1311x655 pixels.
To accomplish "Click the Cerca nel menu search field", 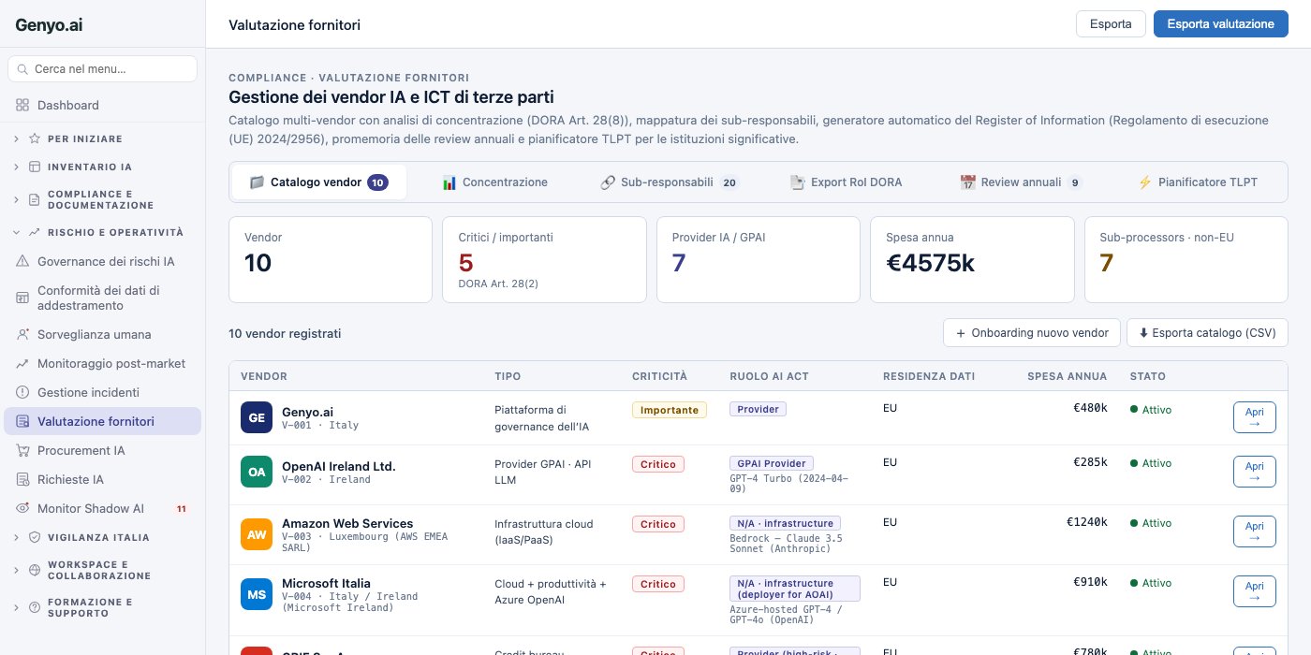I will (x=102, y=68).
